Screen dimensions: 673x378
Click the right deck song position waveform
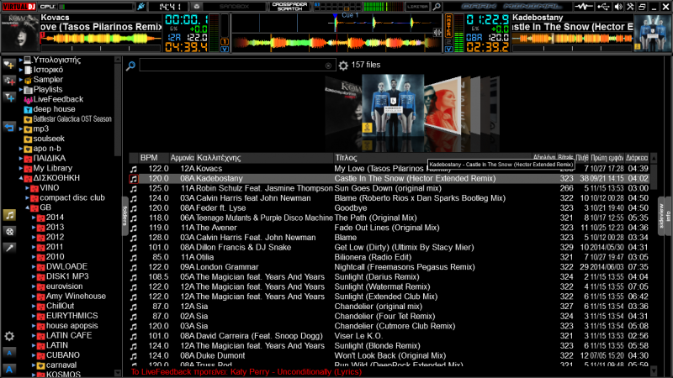click(573, 39)
